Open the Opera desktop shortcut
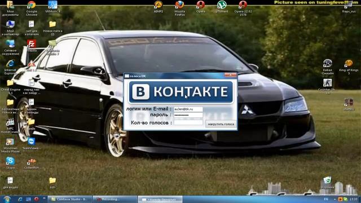 click(201, 6)
